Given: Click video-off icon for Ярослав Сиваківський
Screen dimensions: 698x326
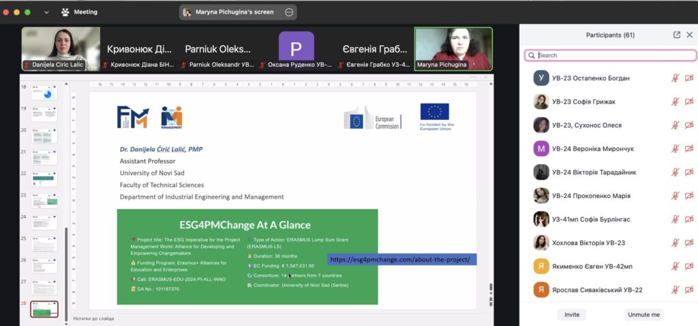Looking at the screenshot, I should 689,290.
